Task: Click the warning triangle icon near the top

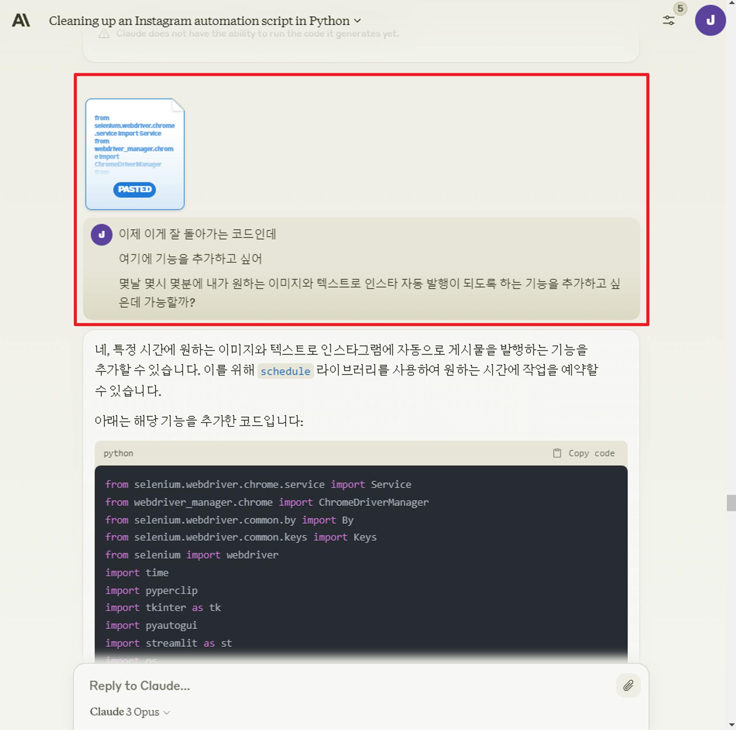Action: click(x=104, y=34)
